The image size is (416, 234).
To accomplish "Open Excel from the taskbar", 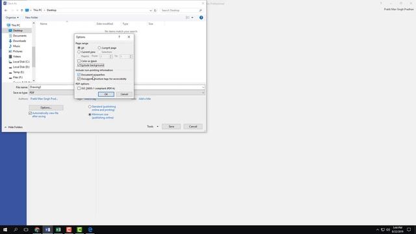I will 58,229.
